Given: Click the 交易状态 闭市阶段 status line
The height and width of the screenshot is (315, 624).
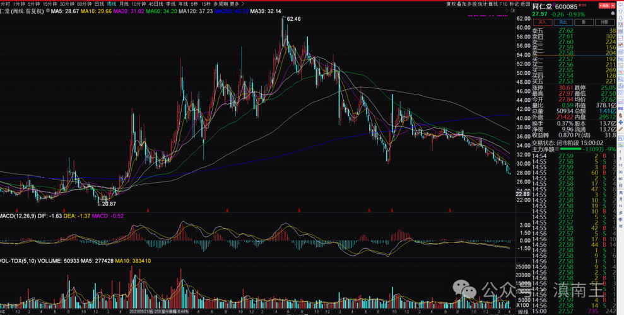Looking at the screenshot, I should 567,142.
